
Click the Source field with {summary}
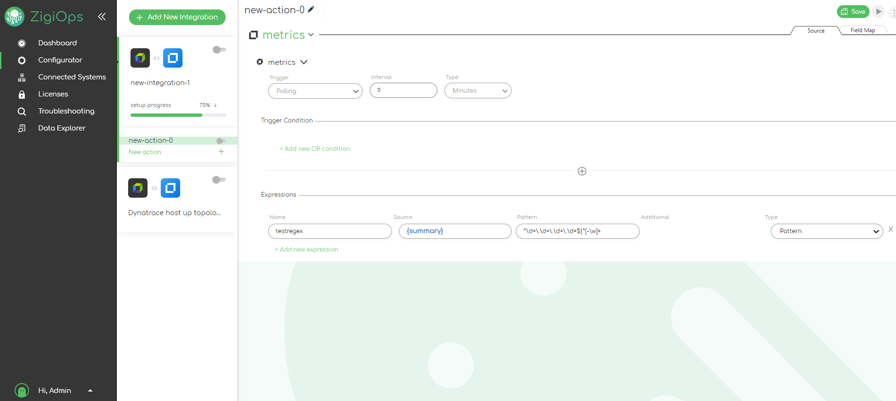455,231
